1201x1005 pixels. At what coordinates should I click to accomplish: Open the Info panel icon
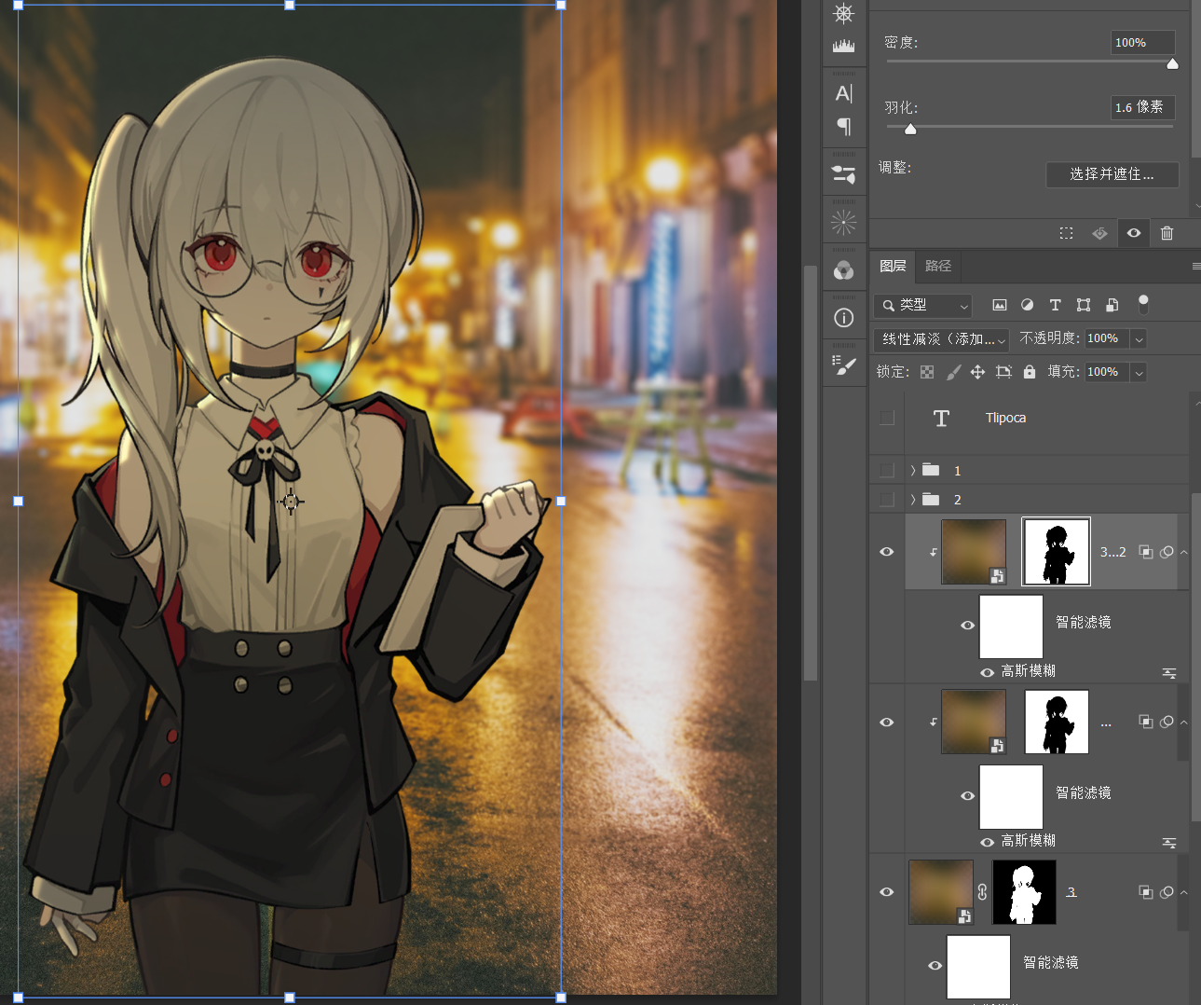tap(844, 318)
